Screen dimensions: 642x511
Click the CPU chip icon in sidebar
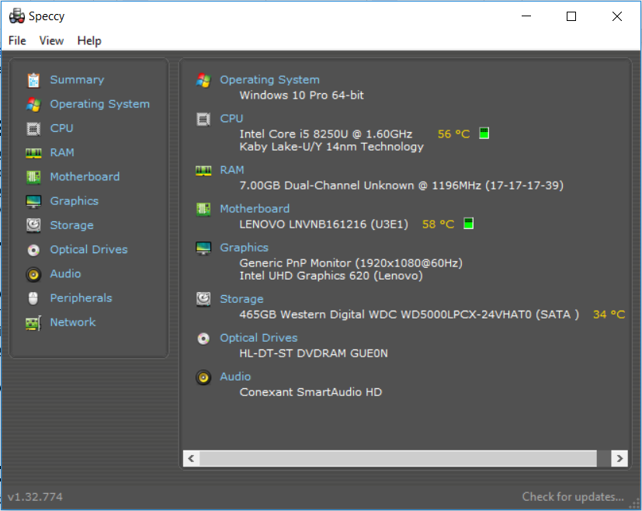(x=33, y=128)
